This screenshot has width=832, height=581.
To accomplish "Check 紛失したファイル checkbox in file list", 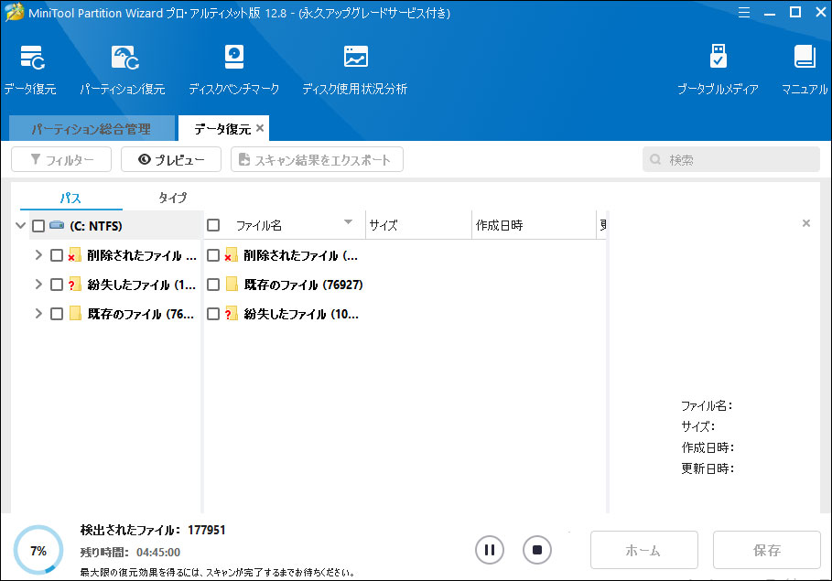I will point(213,314).
